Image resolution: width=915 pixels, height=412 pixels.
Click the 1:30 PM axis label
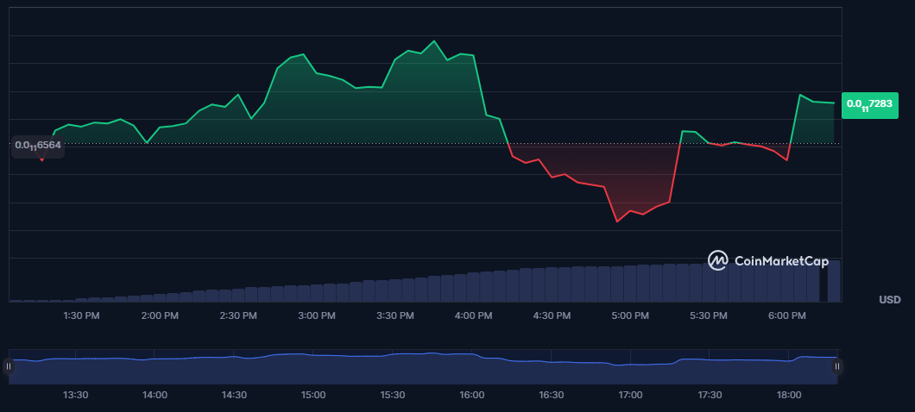click(x=81, y=315)
